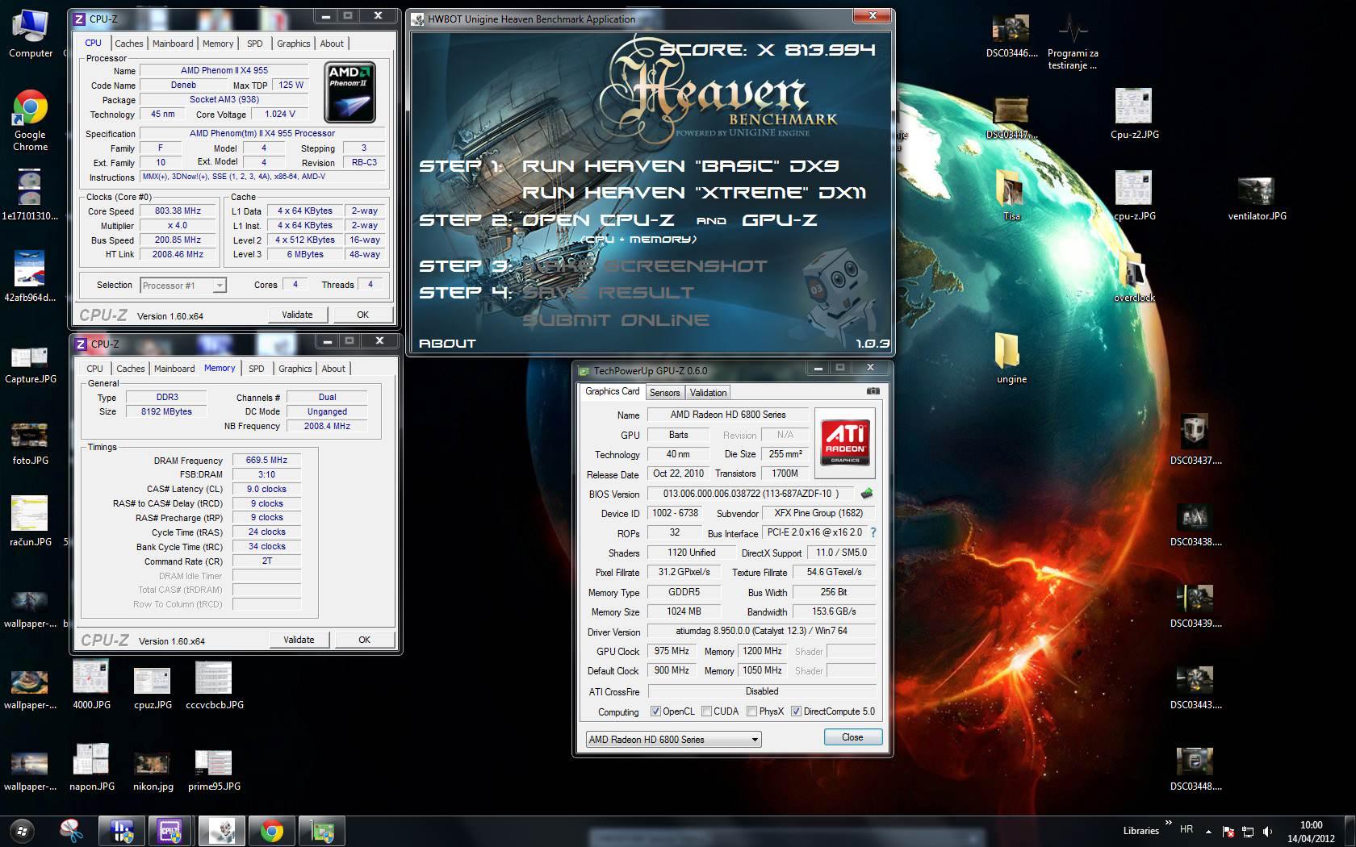The width and height of the screenshot is (1356, 847).
Task: Click the Core Speed value field
Action: point(178,211)
